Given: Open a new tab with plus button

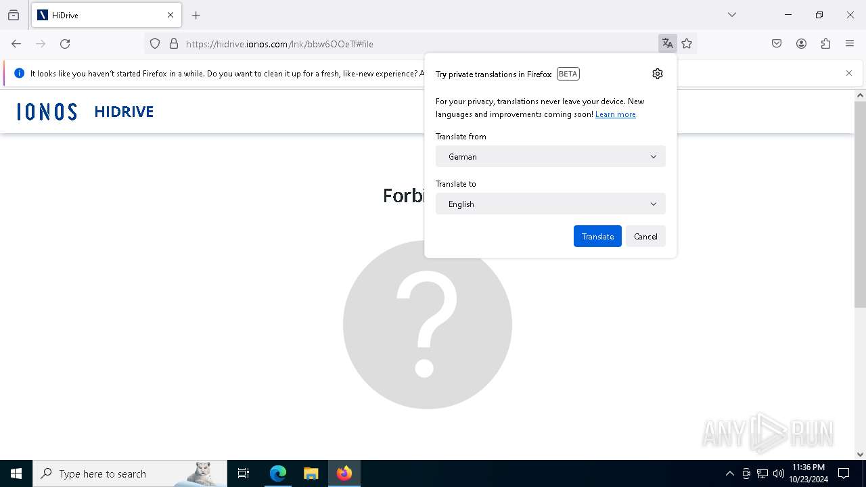Looking at the screenshot, I should 196,15.
